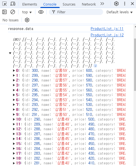Open the DevTools three-dot menu

tap(125, 4)
